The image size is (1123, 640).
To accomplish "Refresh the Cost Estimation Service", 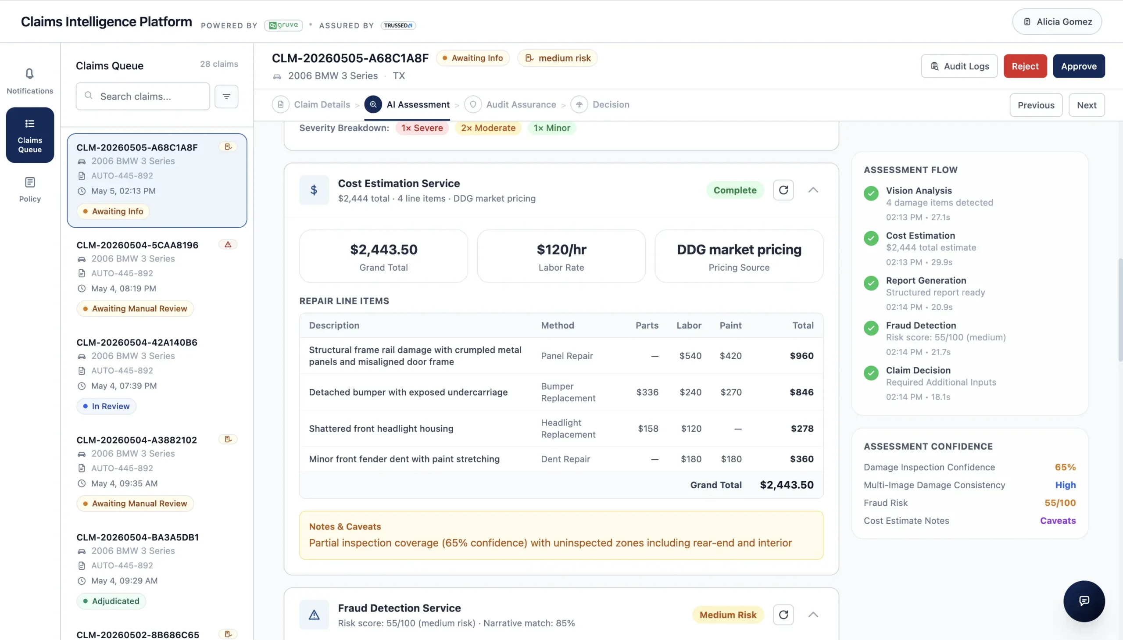I will pos(783,190).
